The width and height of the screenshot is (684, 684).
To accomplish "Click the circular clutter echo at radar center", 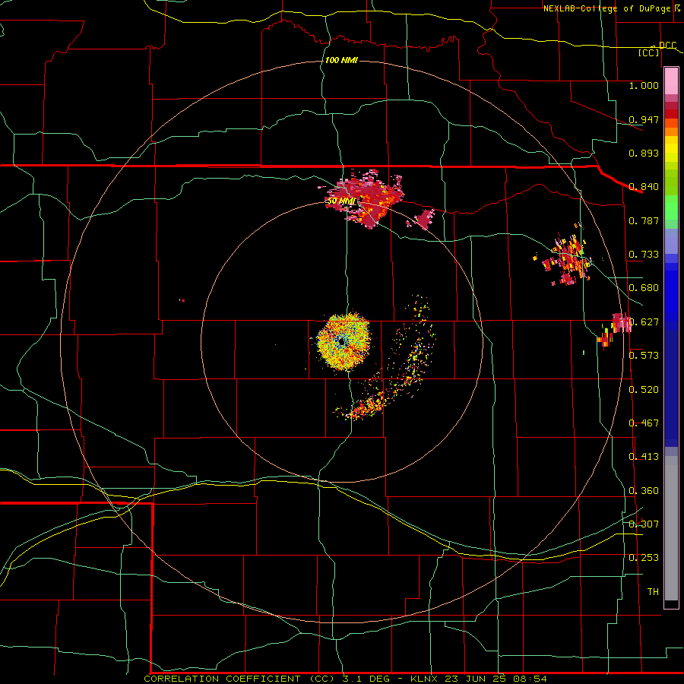I will coord(344,341).
